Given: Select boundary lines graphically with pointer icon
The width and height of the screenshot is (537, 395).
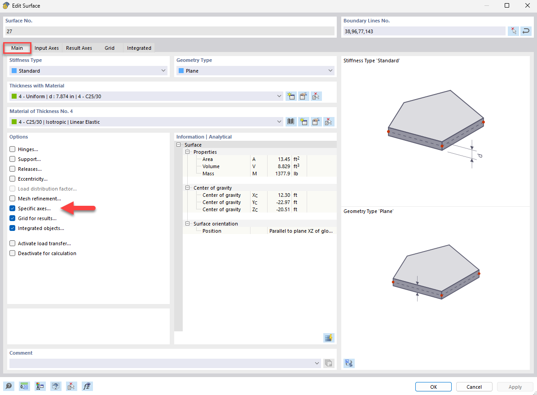Looking at the screenshot, I should coord(513,31).
